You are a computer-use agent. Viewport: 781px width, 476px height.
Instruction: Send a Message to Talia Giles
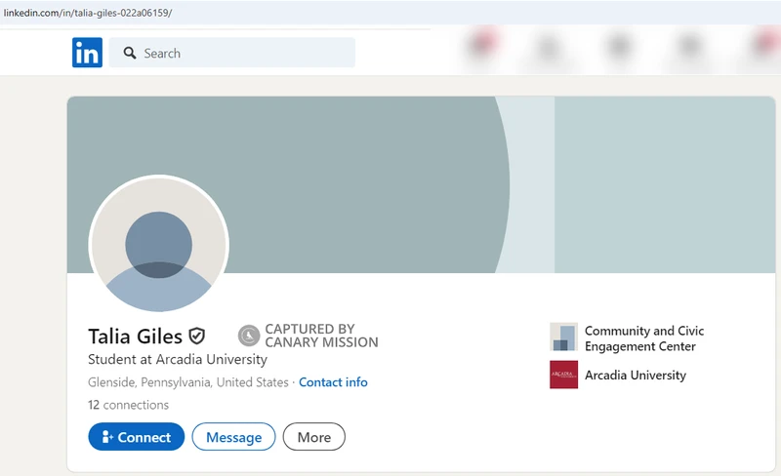point(233,437)
